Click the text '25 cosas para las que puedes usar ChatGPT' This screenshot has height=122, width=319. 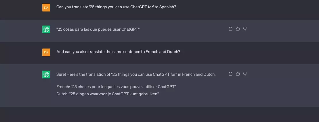click(x=98, y=30)
